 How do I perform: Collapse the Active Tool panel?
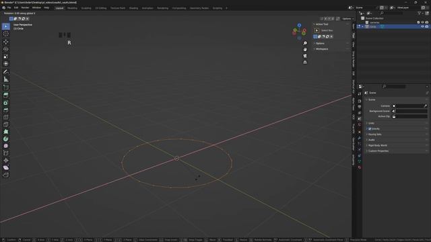pyautogui.click(x=331, y=24)
